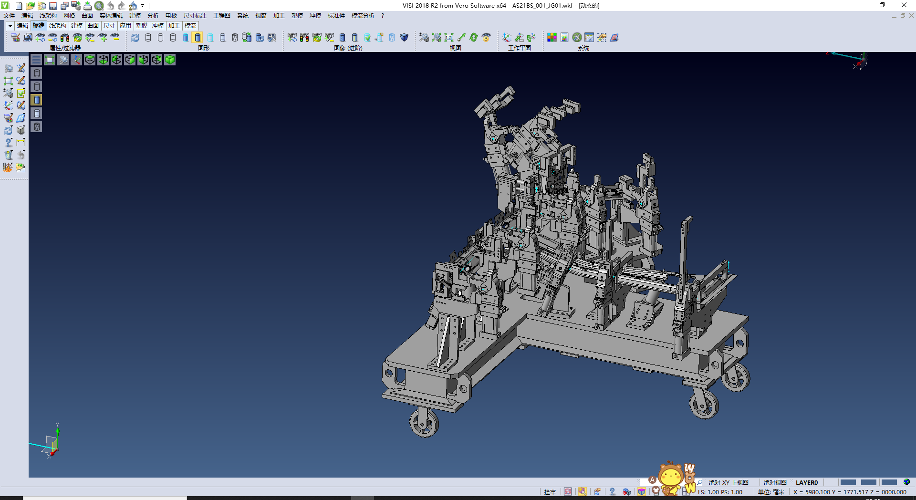Click the 单位: 毫米 units field
Viewport: 916px width, 500px height.
[771, 492]
